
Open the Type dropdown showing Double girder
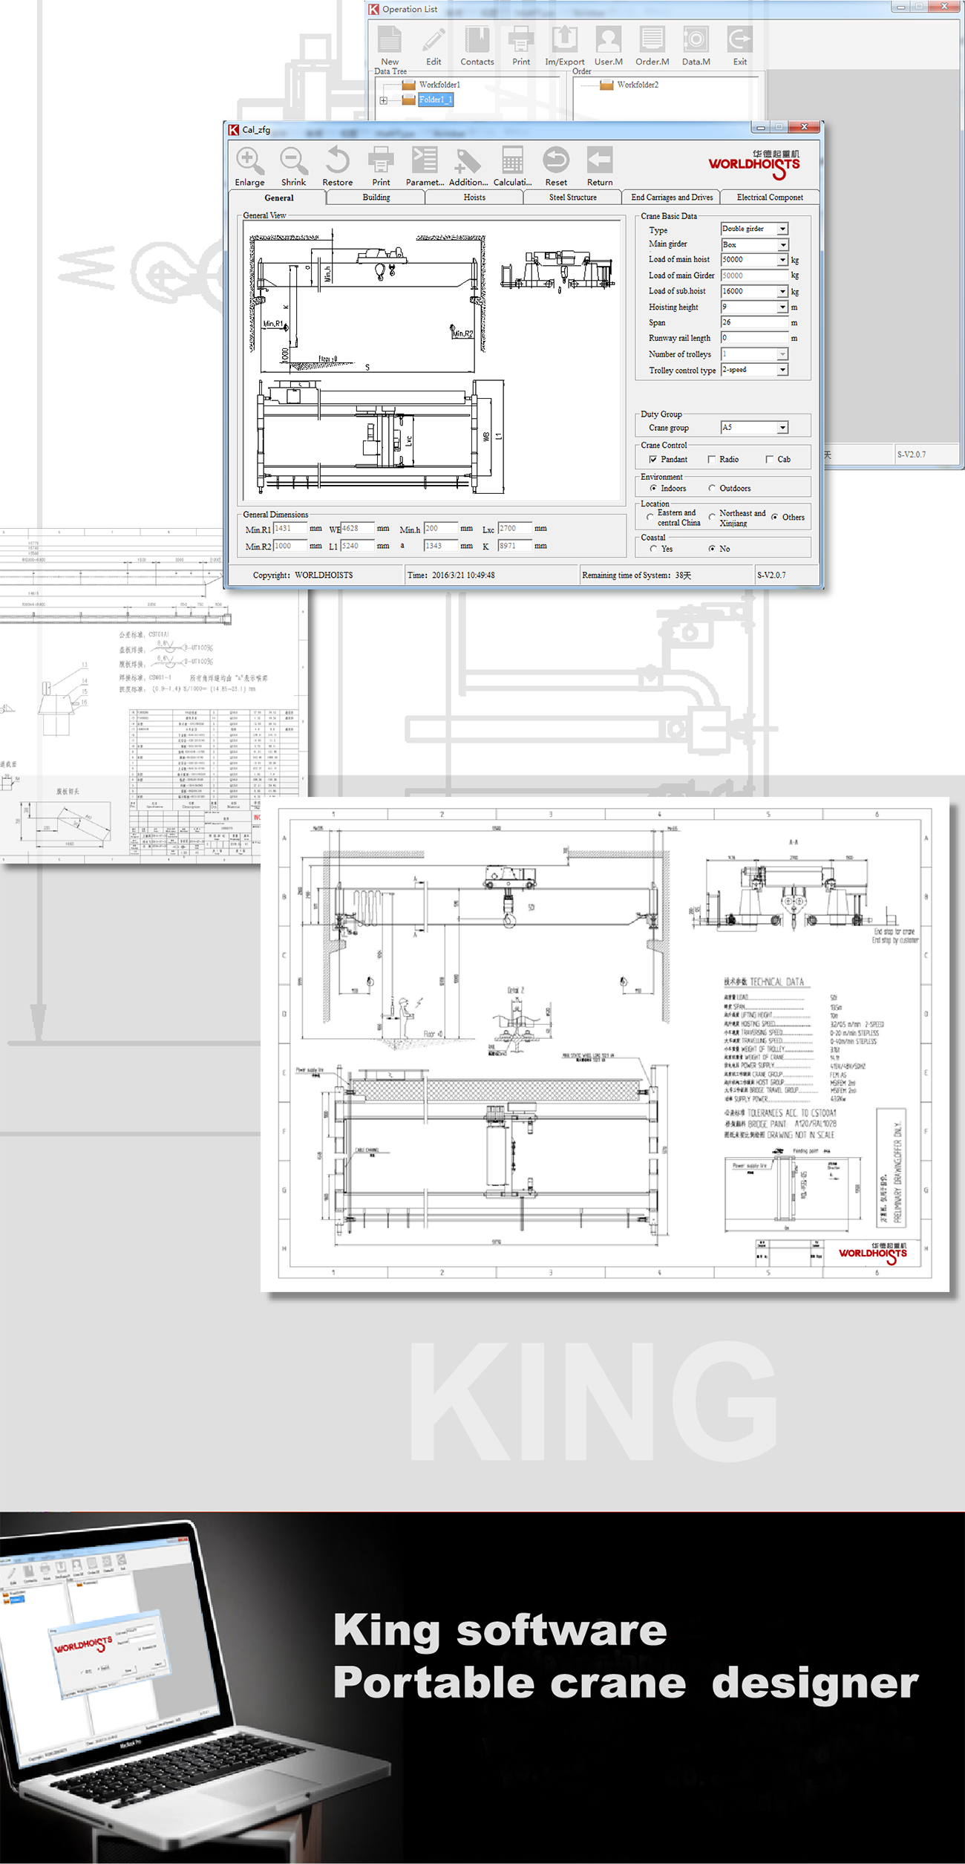[782, 229]
